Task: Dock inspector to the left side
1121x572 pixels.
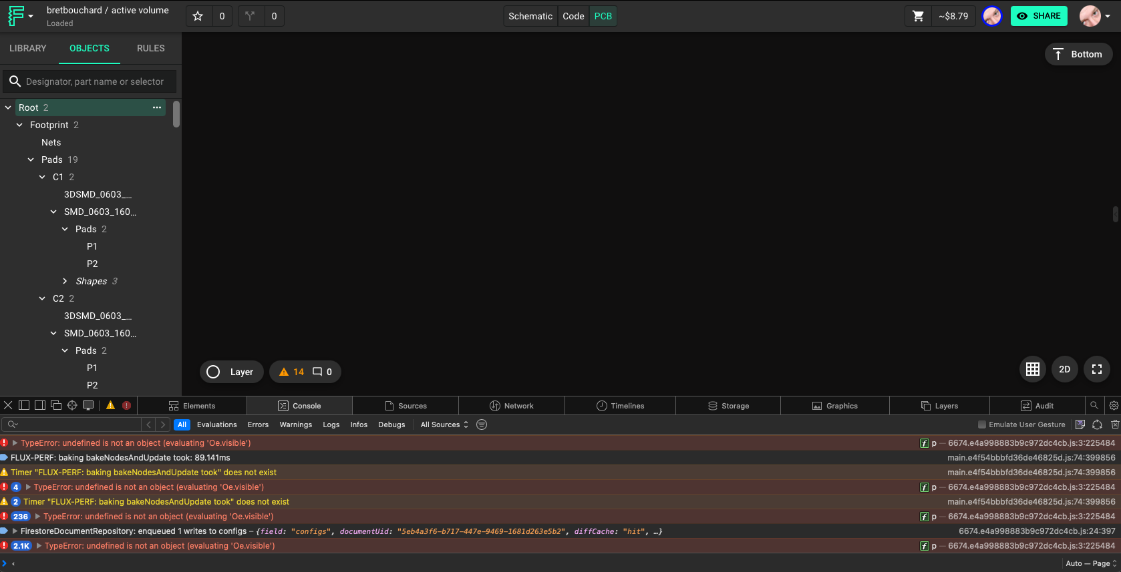Action: click(x=24, y=405)
